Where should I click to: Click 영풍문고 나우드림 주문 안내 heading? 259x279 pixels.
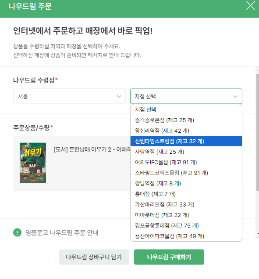coord(62,232)
